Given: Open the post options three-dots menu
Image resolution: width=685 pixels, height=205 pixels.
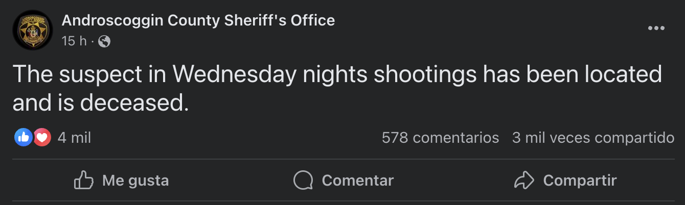Looking at the screenshot, I should point(656,28).
